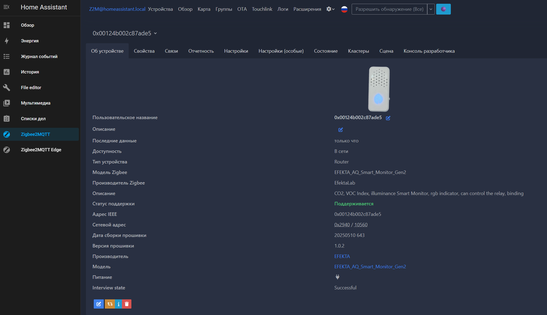This screenshot has width=547, height=315.
Task: Click Разрешить обнаружение (Все) button
Action: [389, 9]
